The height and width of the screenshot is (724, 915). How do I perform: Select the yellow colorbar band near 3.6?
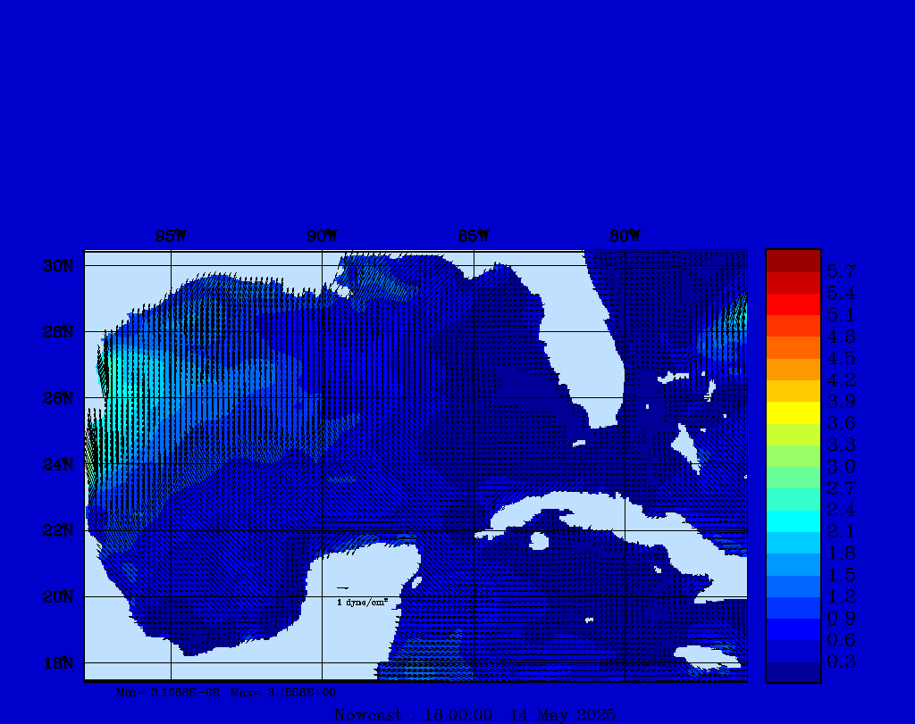point(793,412)
